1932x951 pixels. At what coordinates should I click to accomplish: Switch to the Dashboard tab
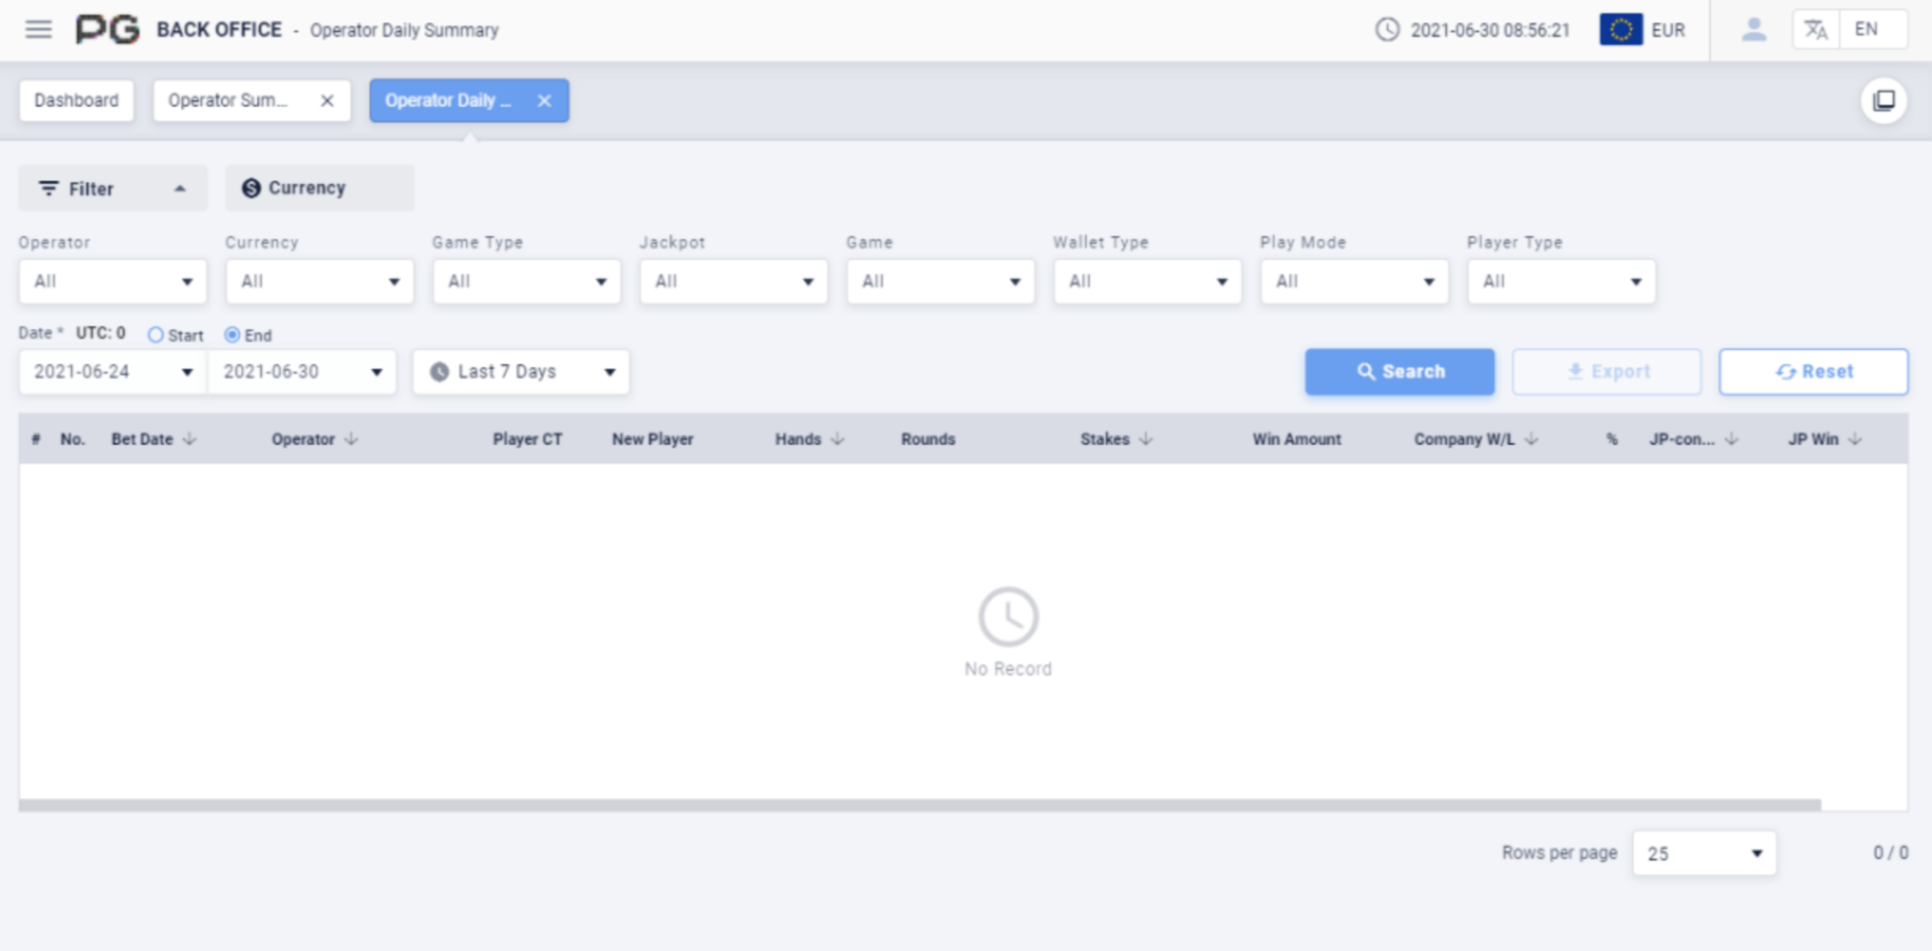76,101
